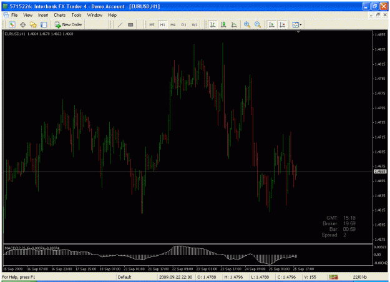Screen dimensions: 390x282
Task: Open the Insert menu
Action: [43, 15]
